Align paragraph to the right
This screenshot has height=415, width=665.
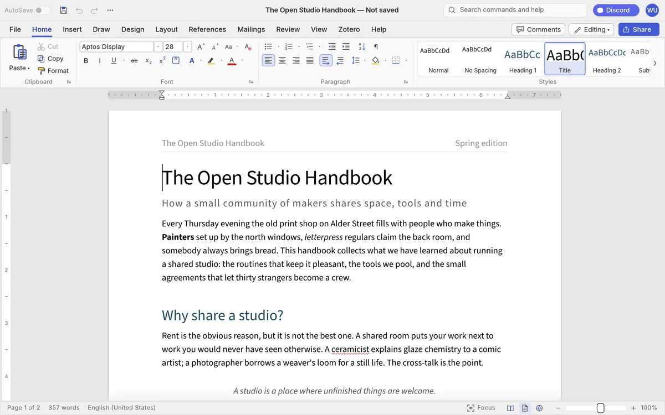[296, 61]
